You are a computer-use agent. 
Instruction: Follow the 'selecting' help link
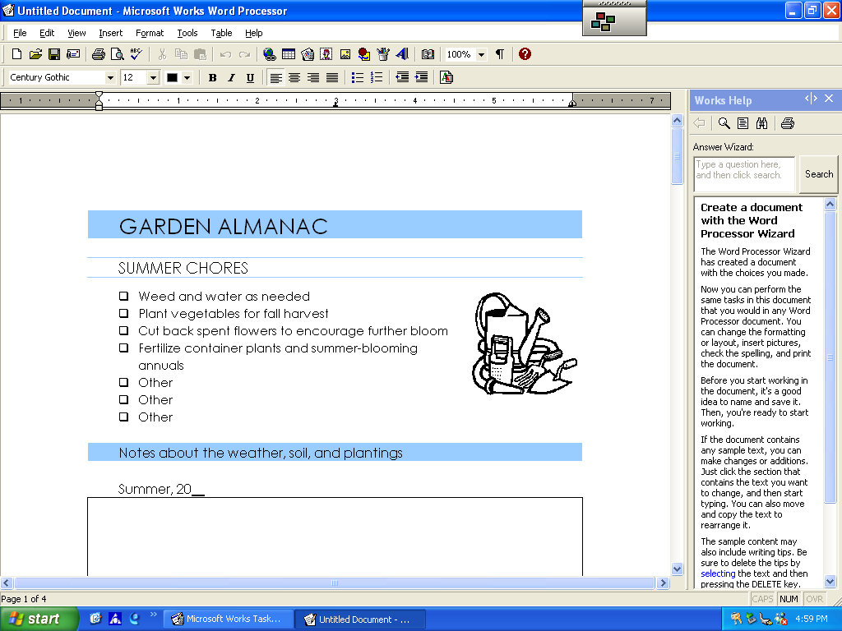[x=718, y=573]
